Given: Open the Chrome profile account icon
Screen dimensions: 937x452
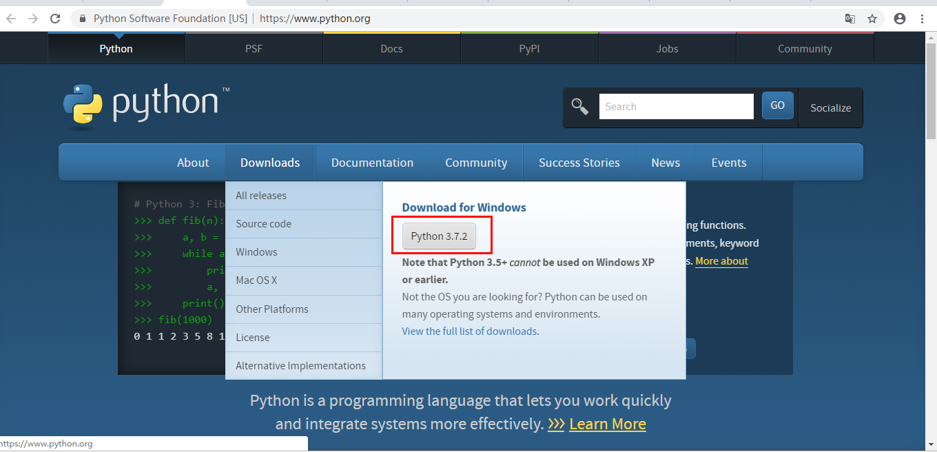Looking at the screenshot, I should click(x=900, y=19).
